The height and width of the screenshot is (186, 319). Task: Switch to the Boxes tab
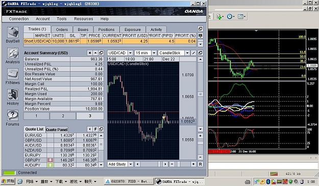coord(83,29)
